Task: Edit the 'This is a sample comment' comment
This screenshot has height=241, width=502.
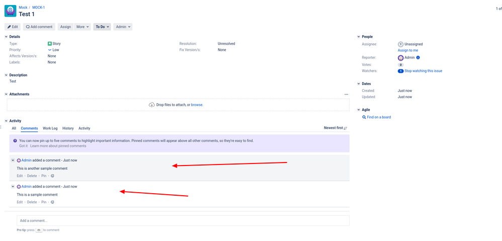Action: point(20,202)
